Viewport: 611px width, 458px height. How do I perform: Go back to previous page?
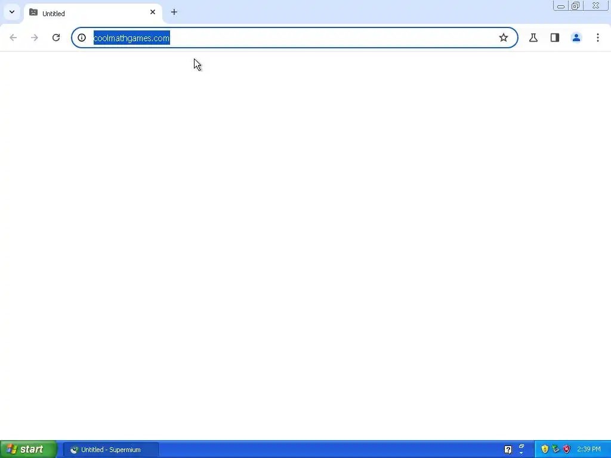pos(13,38)
